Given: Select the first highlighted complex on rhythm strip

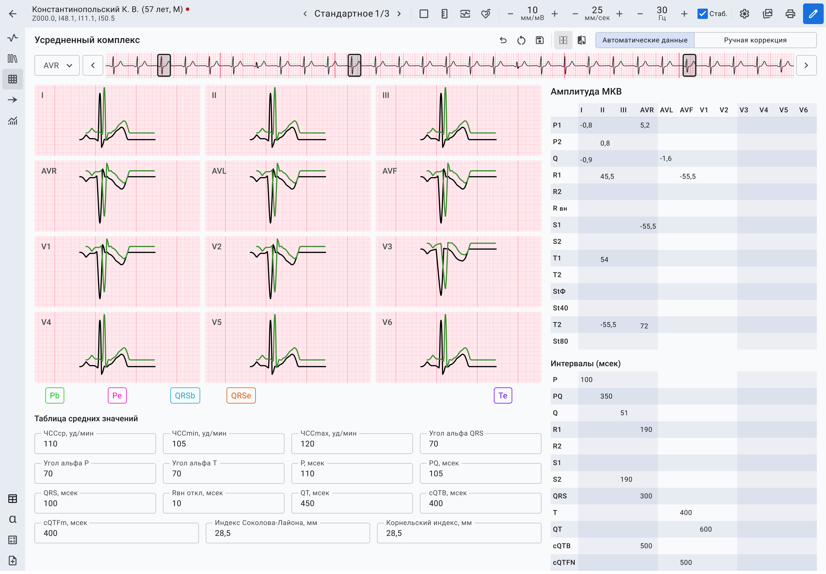Looking at the screenshot, I should pos(164,65).
